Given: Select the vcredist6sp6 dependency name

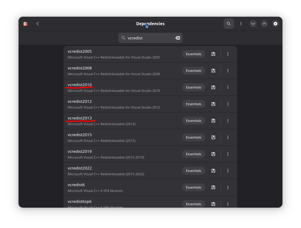Looking at the screenshot, I should tap(79, 202).
